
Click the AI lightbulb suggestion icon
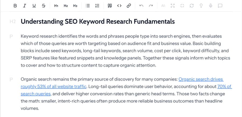(x=201, y=5)
